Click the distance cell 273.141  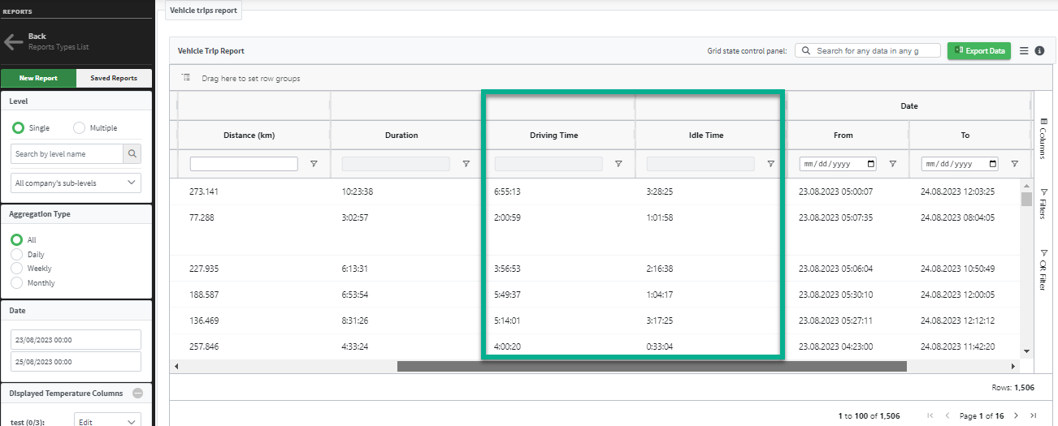point(204,192)
